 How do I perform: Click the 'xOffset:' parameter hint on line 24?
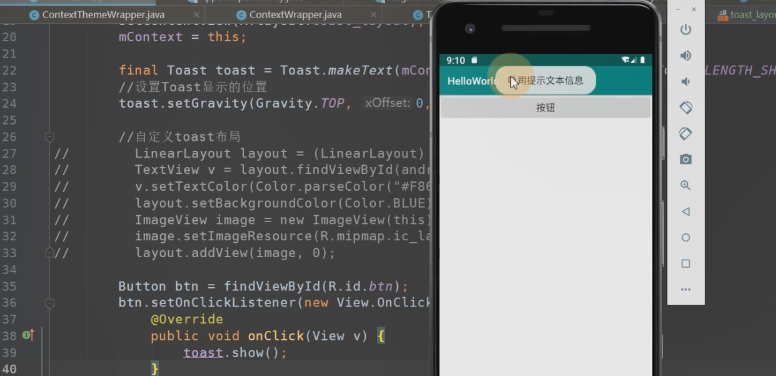[388, 103]
